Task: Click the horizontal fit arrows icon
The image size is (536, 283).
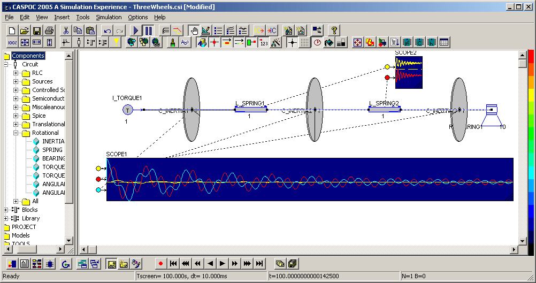Action: 37,42
